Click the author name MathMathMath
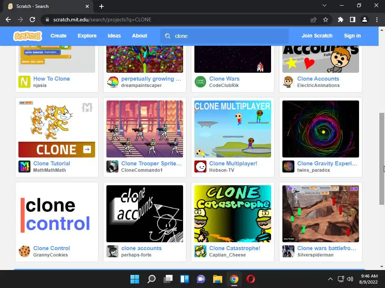This screenshot has height=288, width=385. [50, 170]
